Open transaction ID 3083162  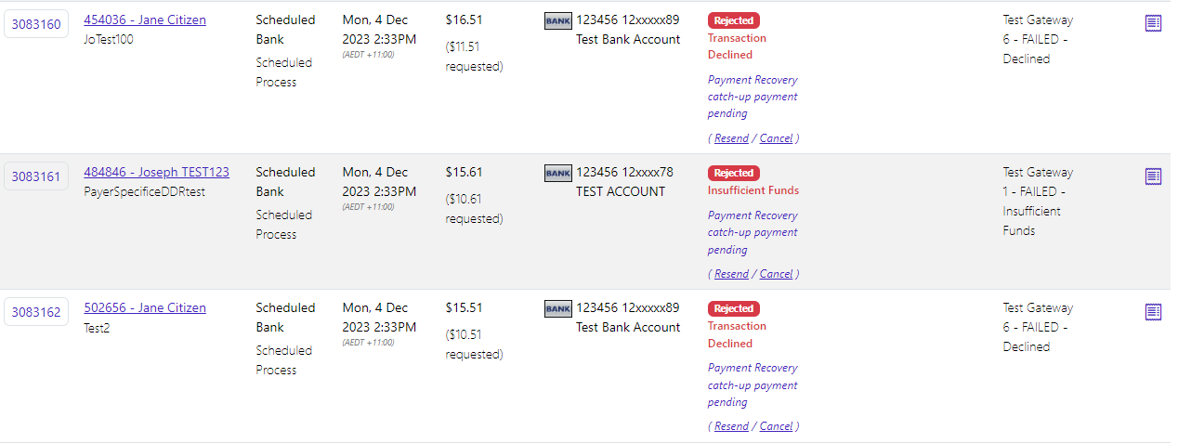pyautogui.click(x=36, y=312)
